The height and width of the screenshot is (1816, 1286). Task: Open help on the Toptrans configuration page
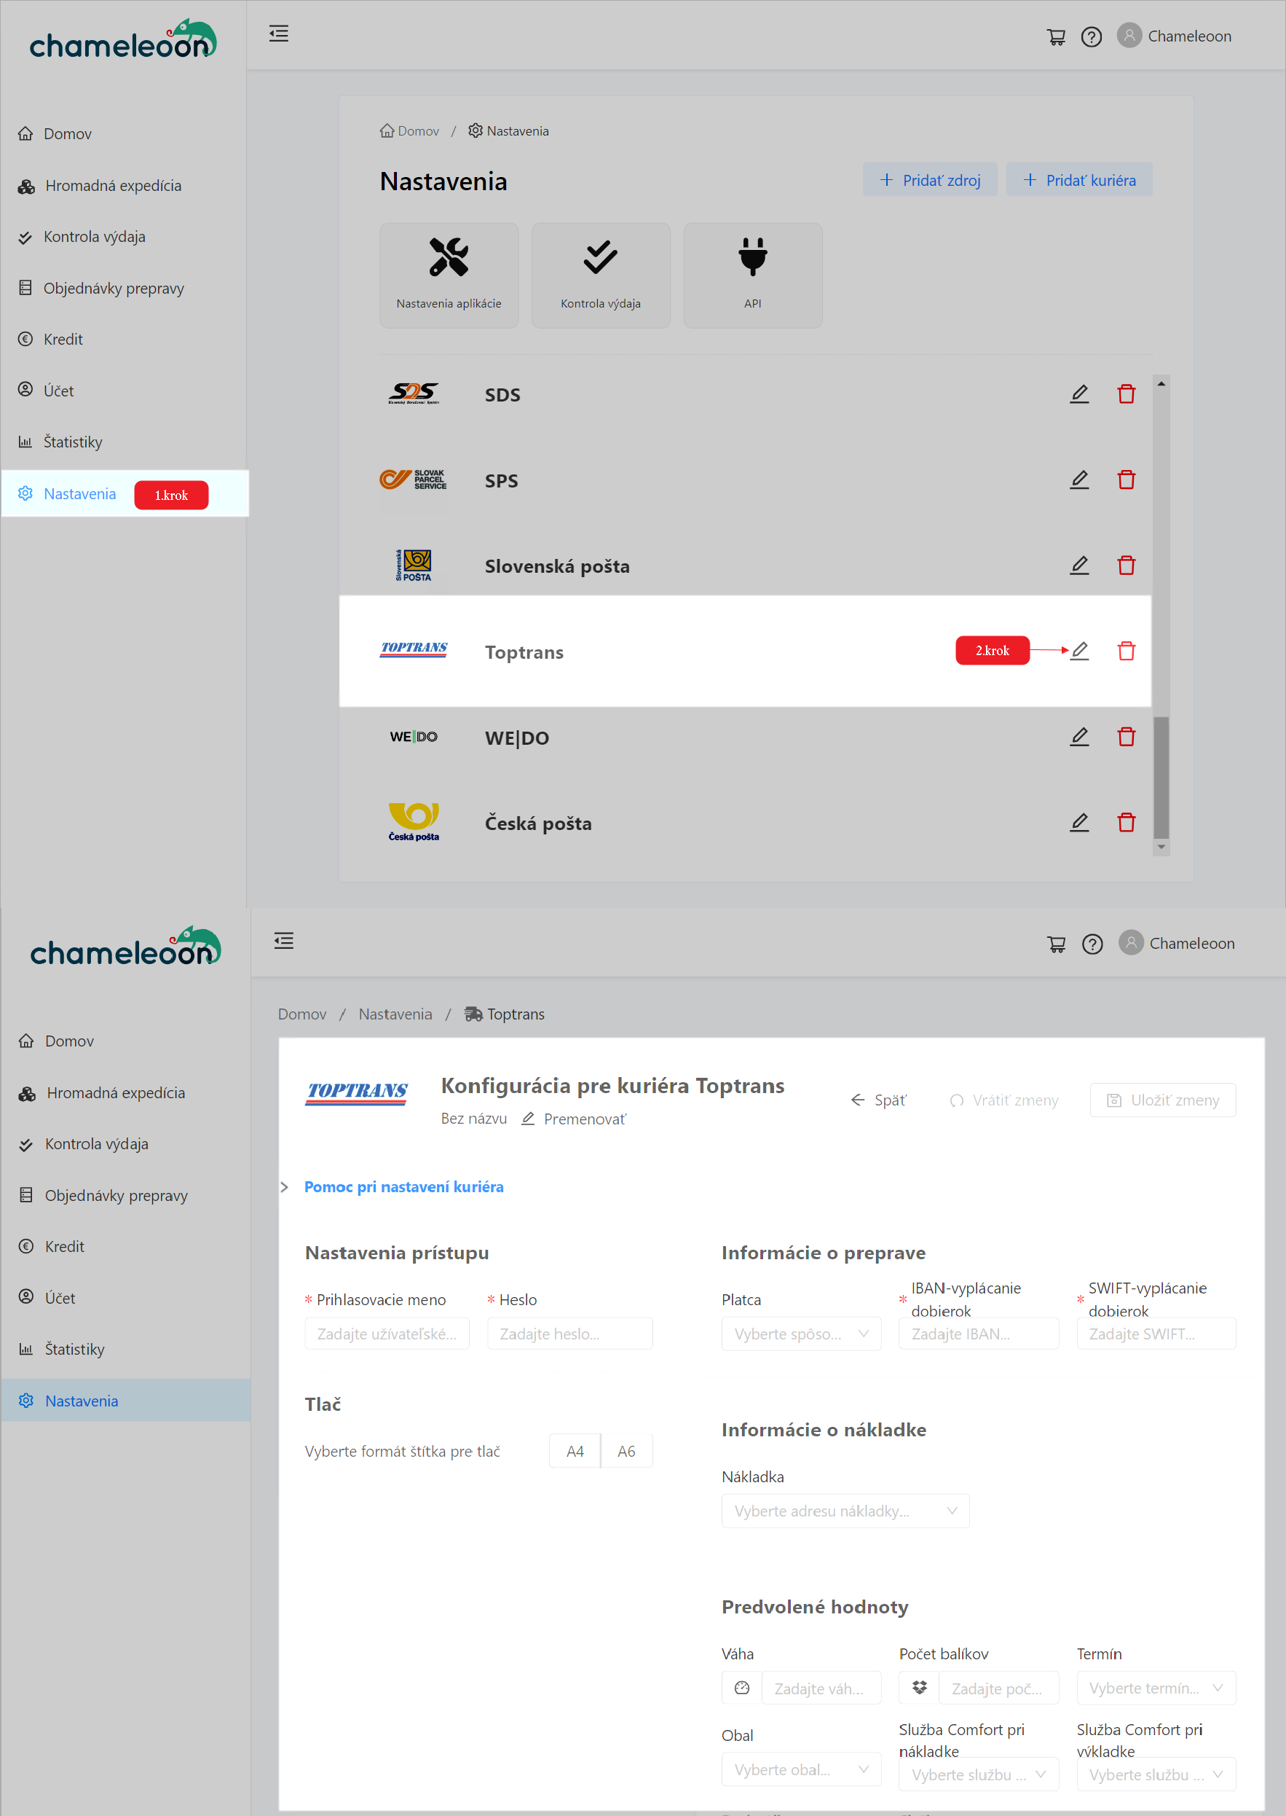[x=1092, y=944]
